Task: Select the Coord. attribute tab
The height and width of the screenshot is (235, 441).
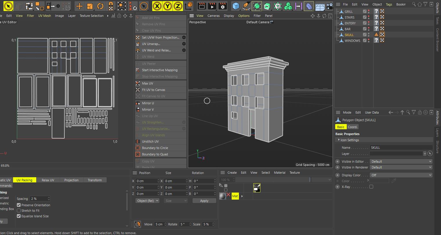Action: pyautogui.click(x=353, y=127)
